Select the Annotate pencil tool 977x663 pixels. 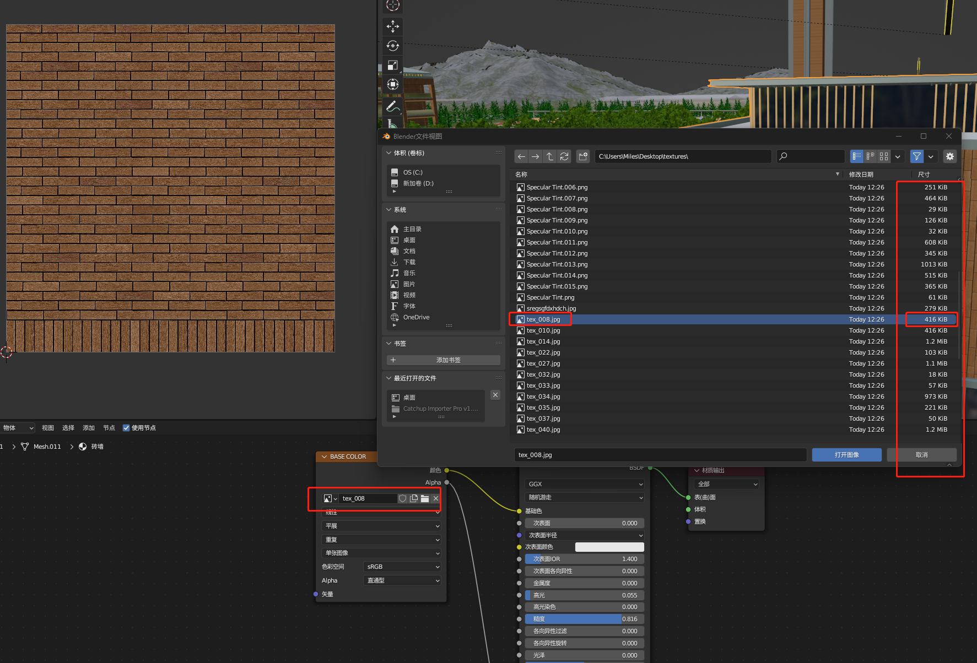tap(393, 105)
